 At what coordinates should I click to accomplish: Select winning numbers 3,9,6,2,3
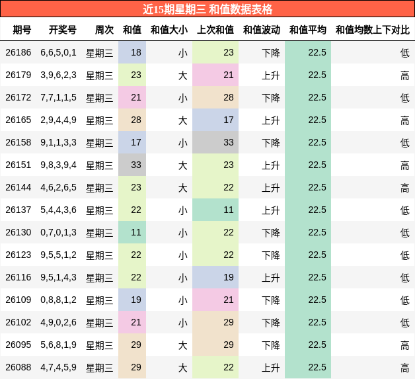point(59,75)
